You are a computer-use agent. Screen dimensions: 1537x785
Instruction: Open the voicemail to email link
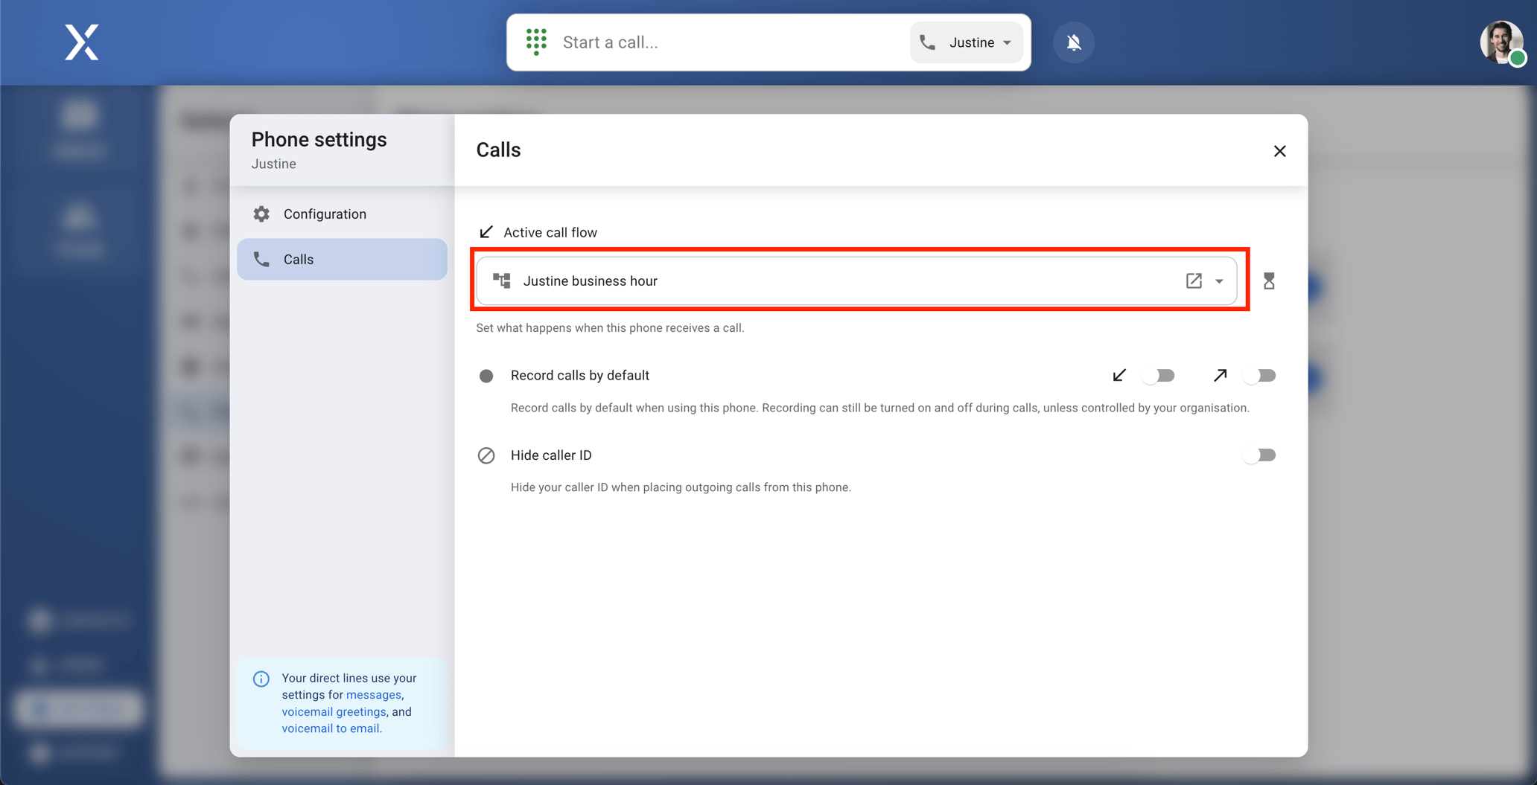click(x=330, y=728)
